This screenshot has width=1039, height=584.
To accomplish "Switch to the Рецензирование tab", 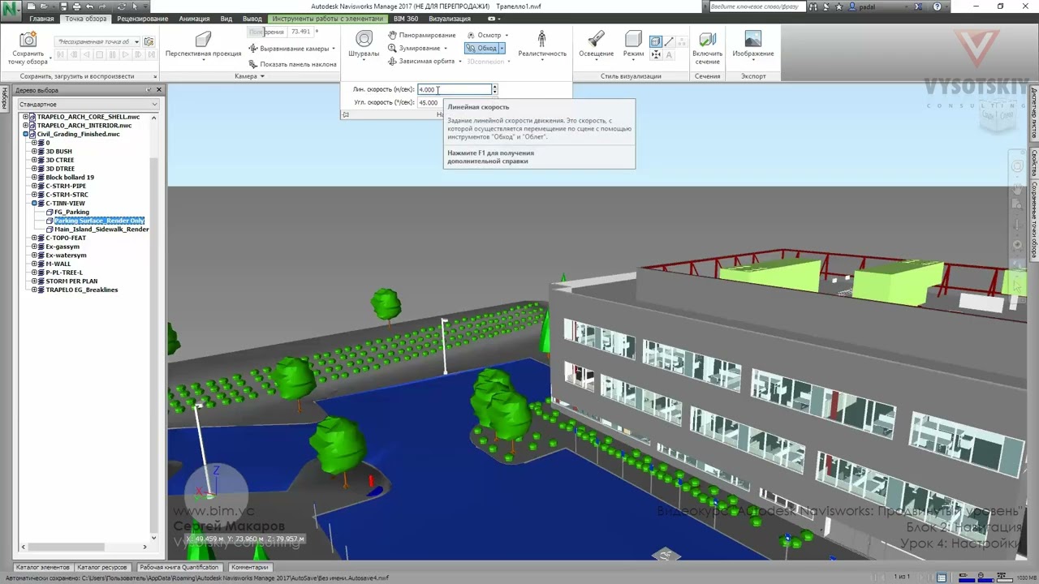I will 143,19.
